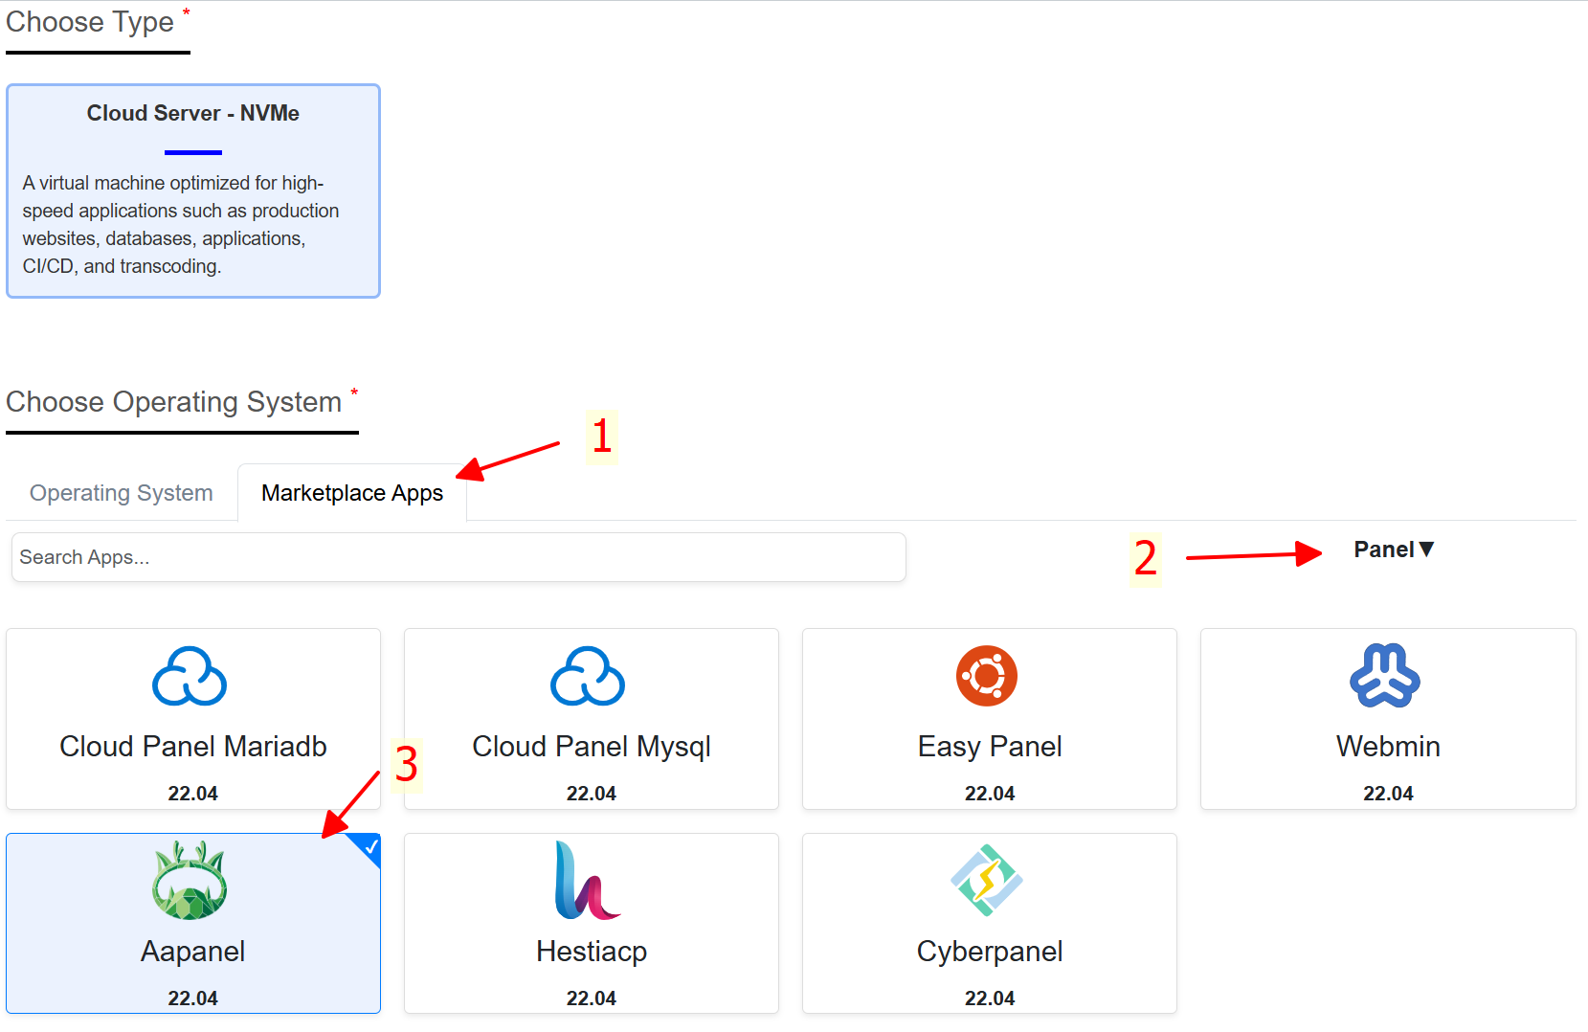Pick the Hestiacp app name
Screen dimensions: 1588x1032
592,952
